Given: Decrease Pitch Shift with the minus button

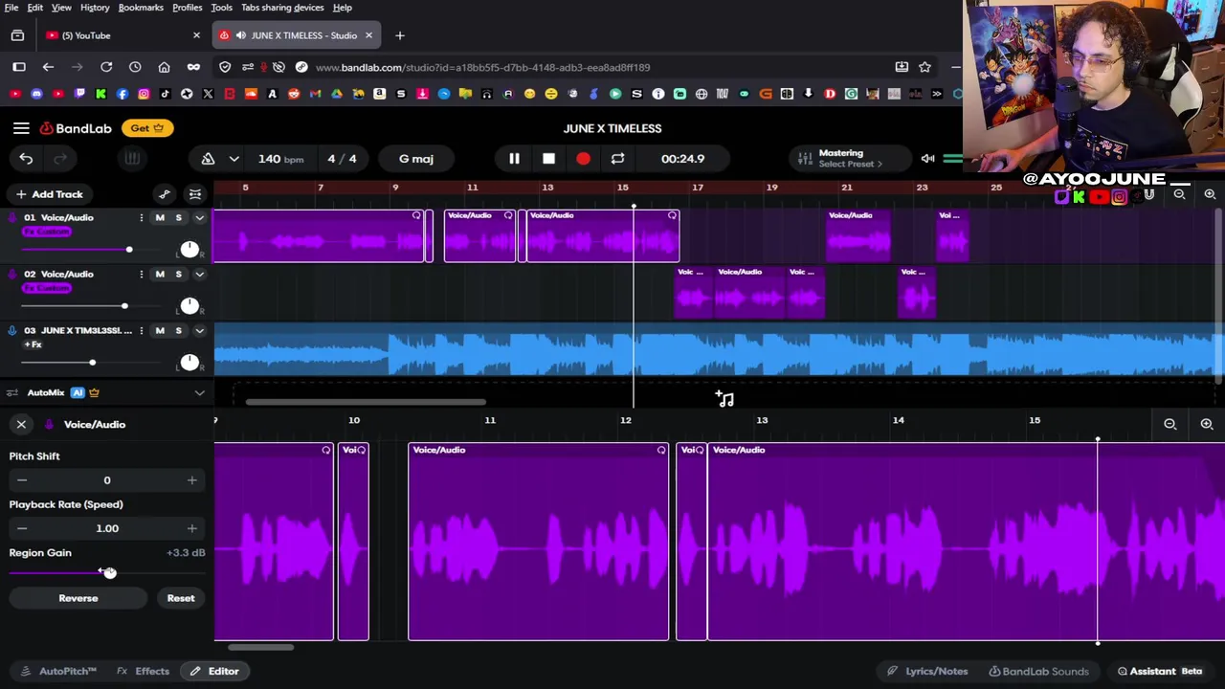Looking at the screenshot, I should click(22, 480).
